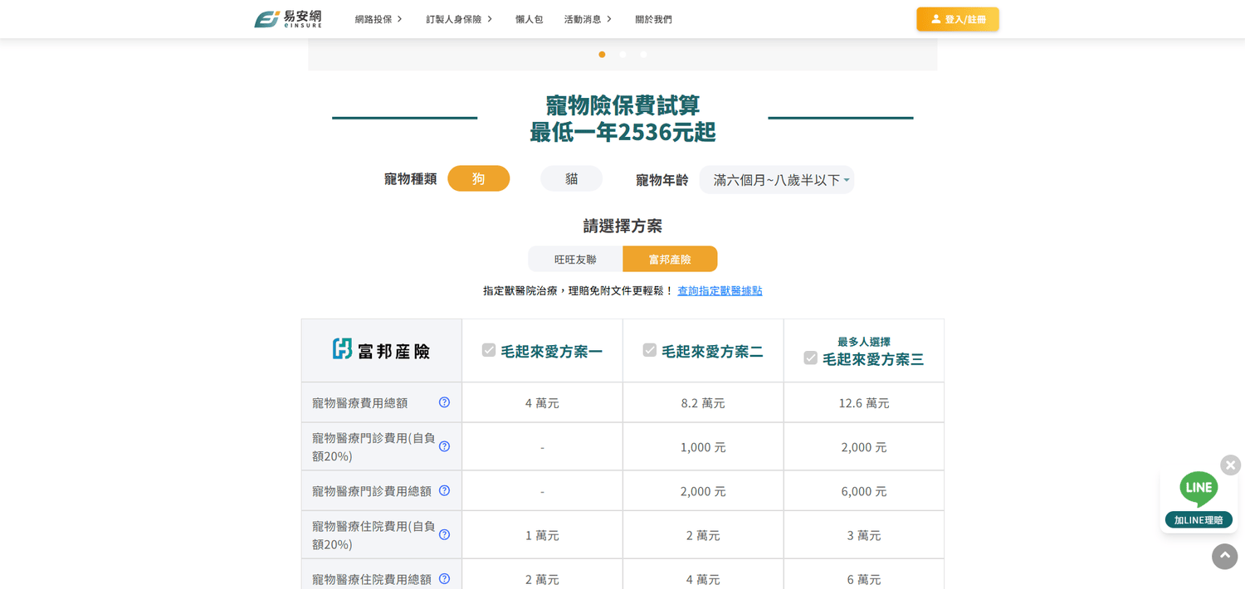Open the 關於我們 menu item
The image size is (1245, 589).
653,19
